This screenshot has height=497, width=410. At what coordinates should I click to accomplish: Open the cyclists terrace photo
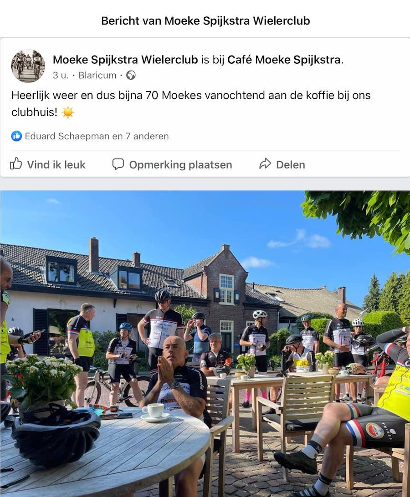pyautogui.click(x=205, y=344)
